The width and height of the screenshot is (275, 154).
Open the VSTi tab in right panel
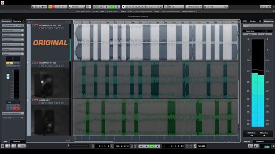click(x=245, y=21)
